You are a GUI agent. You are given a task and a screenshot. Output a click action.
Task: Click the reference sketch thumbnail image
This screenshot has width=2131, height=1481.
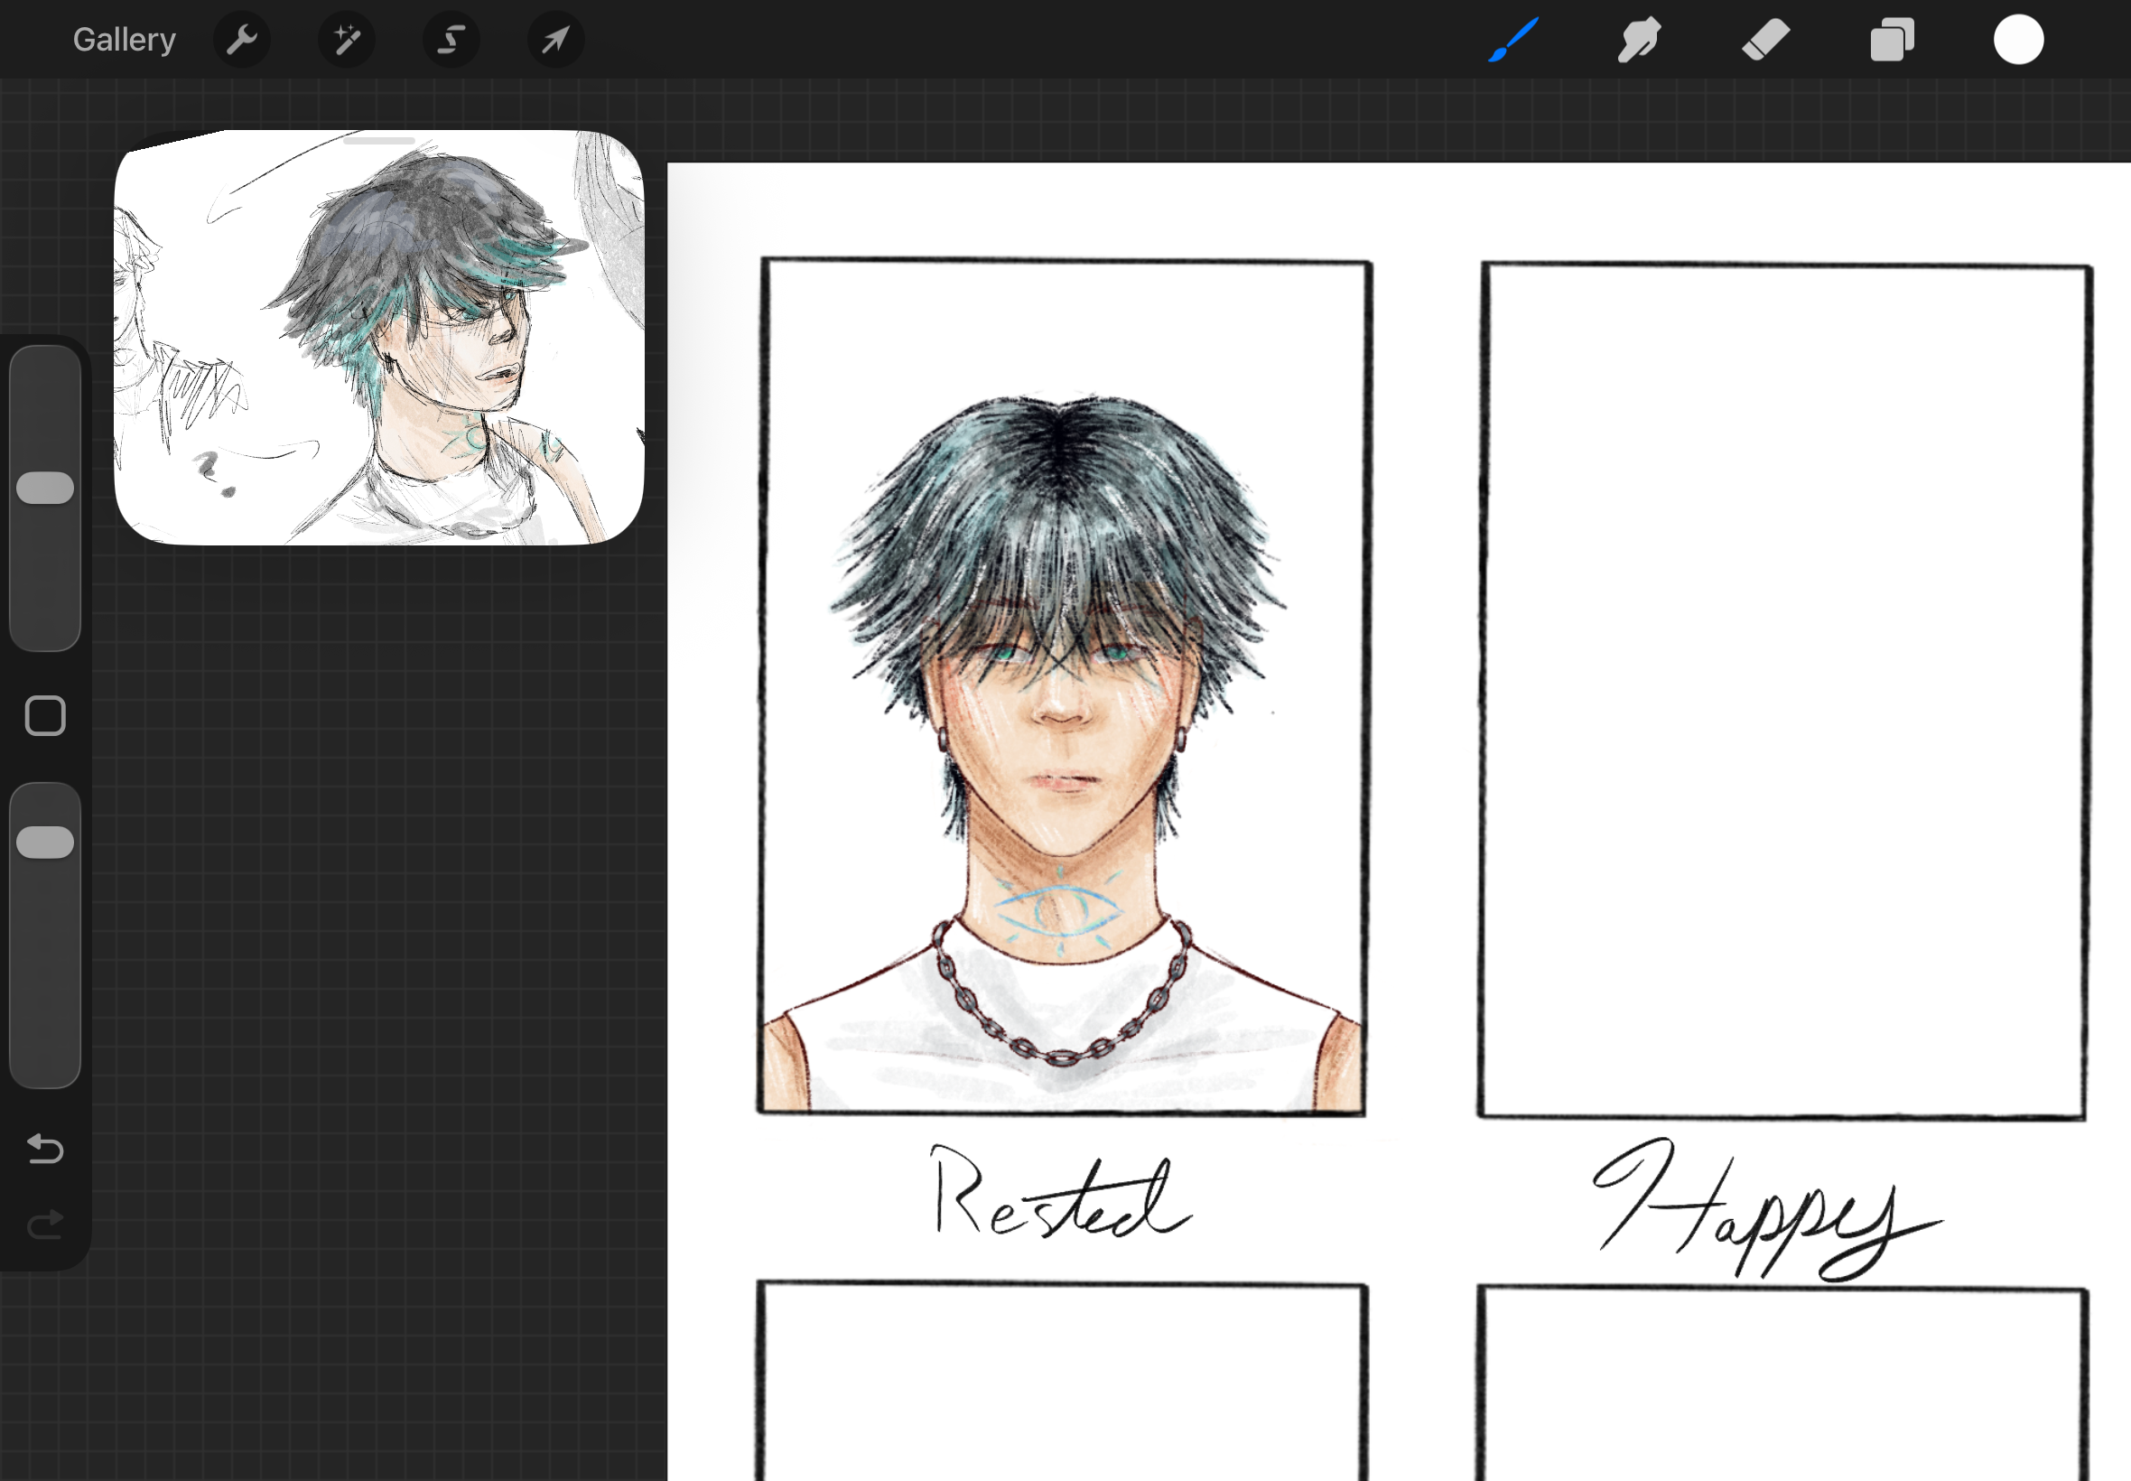(x=378, y=343)
